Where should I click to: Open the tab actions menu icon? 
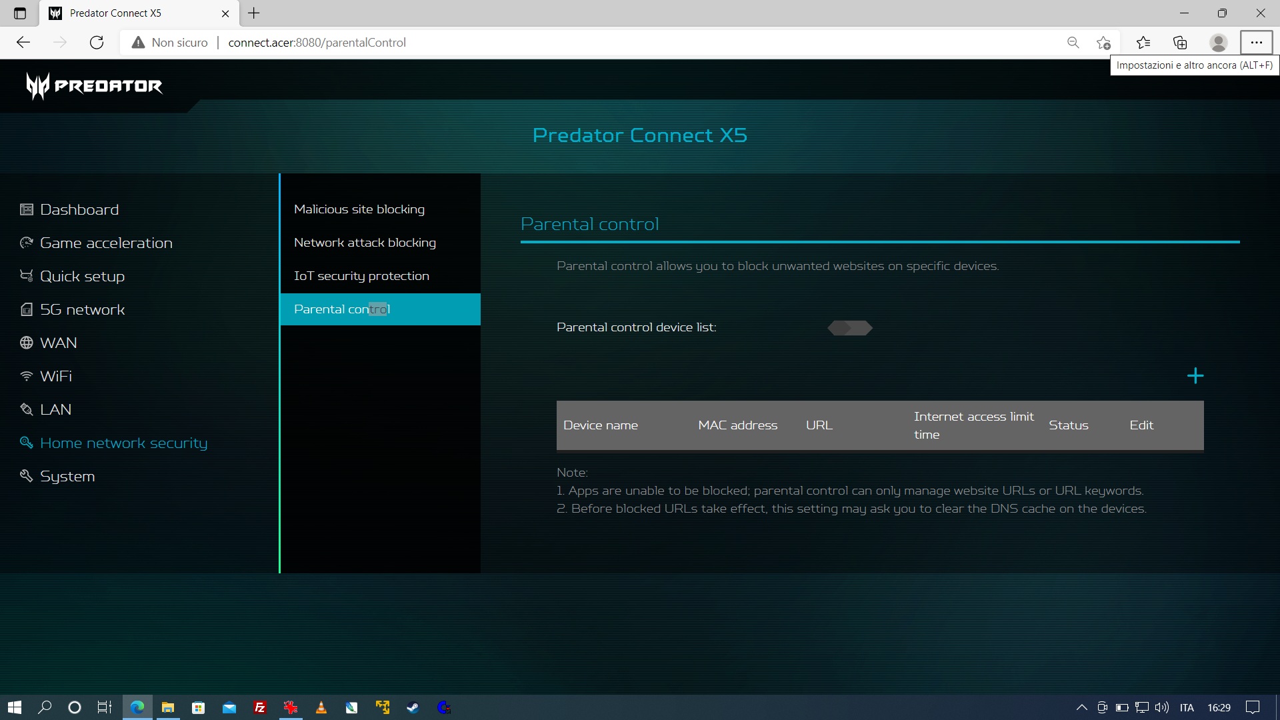pyautogui.click(x=20, y=13)
